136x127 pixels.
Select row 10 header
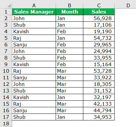pos(6,71)
